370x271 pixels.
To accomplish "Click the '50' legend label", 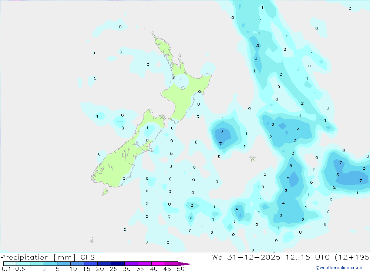I will point(181,269).
